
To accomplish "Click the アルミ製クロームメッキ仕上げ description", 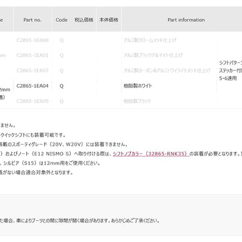I will tap(150, 40).
